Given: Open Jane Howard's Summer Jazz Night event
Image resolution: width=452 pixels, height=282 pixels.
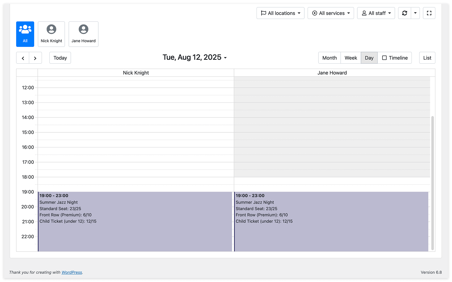Looking at the screenshot, I should click(331, 221).
